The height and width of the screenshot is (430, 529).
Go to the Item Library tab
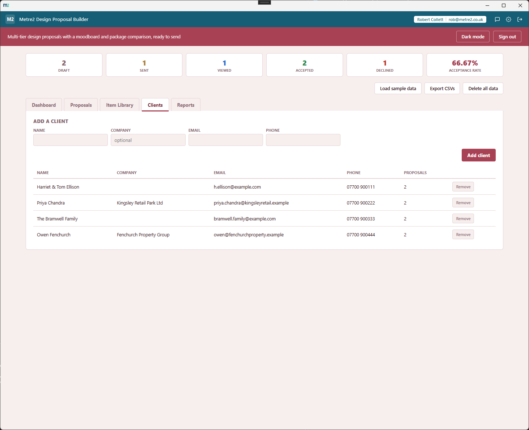click(120, 105)
